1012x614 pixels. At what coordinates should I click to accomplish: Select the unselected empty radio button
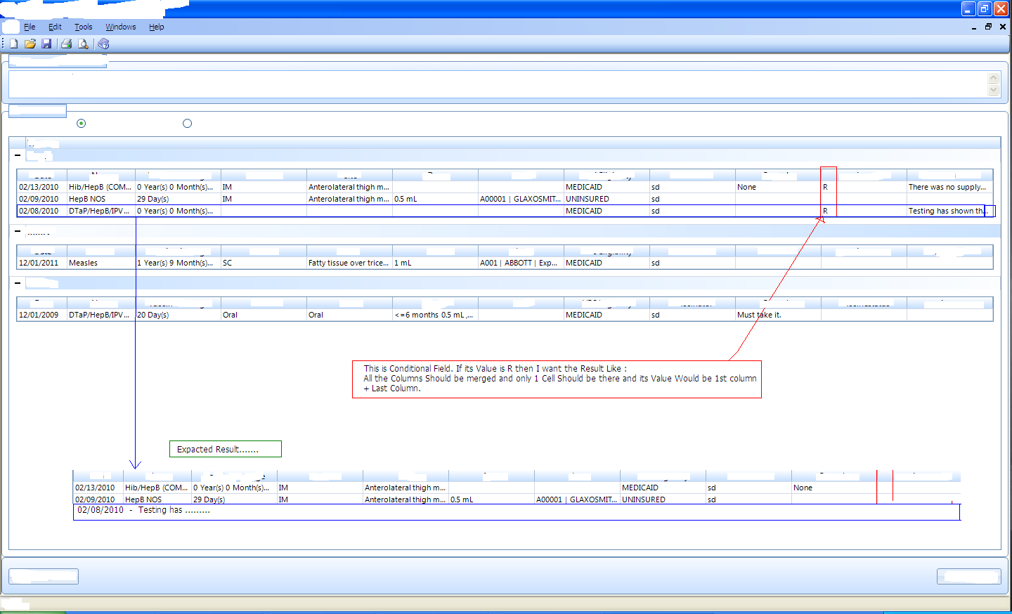187,124
